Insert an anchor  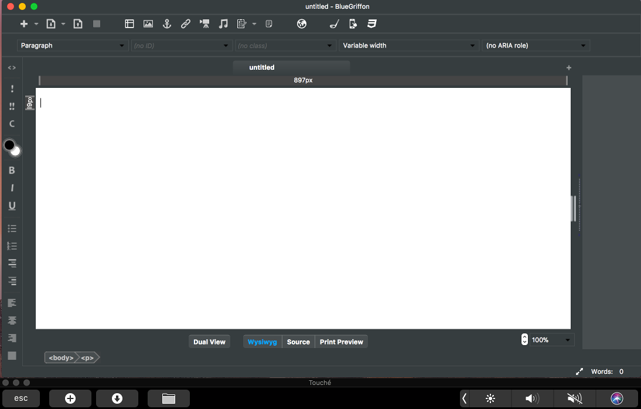pyautogui.click(x=167, y=23)
